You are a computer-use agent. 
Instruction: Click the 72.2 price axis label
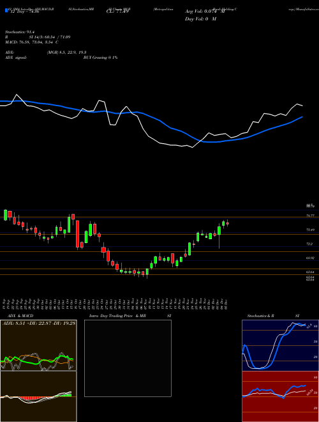309,244
